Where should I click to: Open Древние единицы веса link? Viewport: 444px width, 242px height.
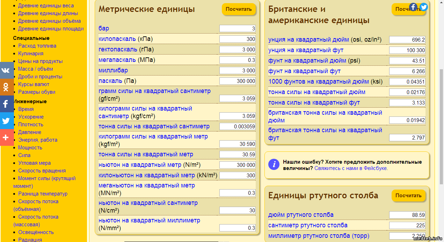click(46, 6)
